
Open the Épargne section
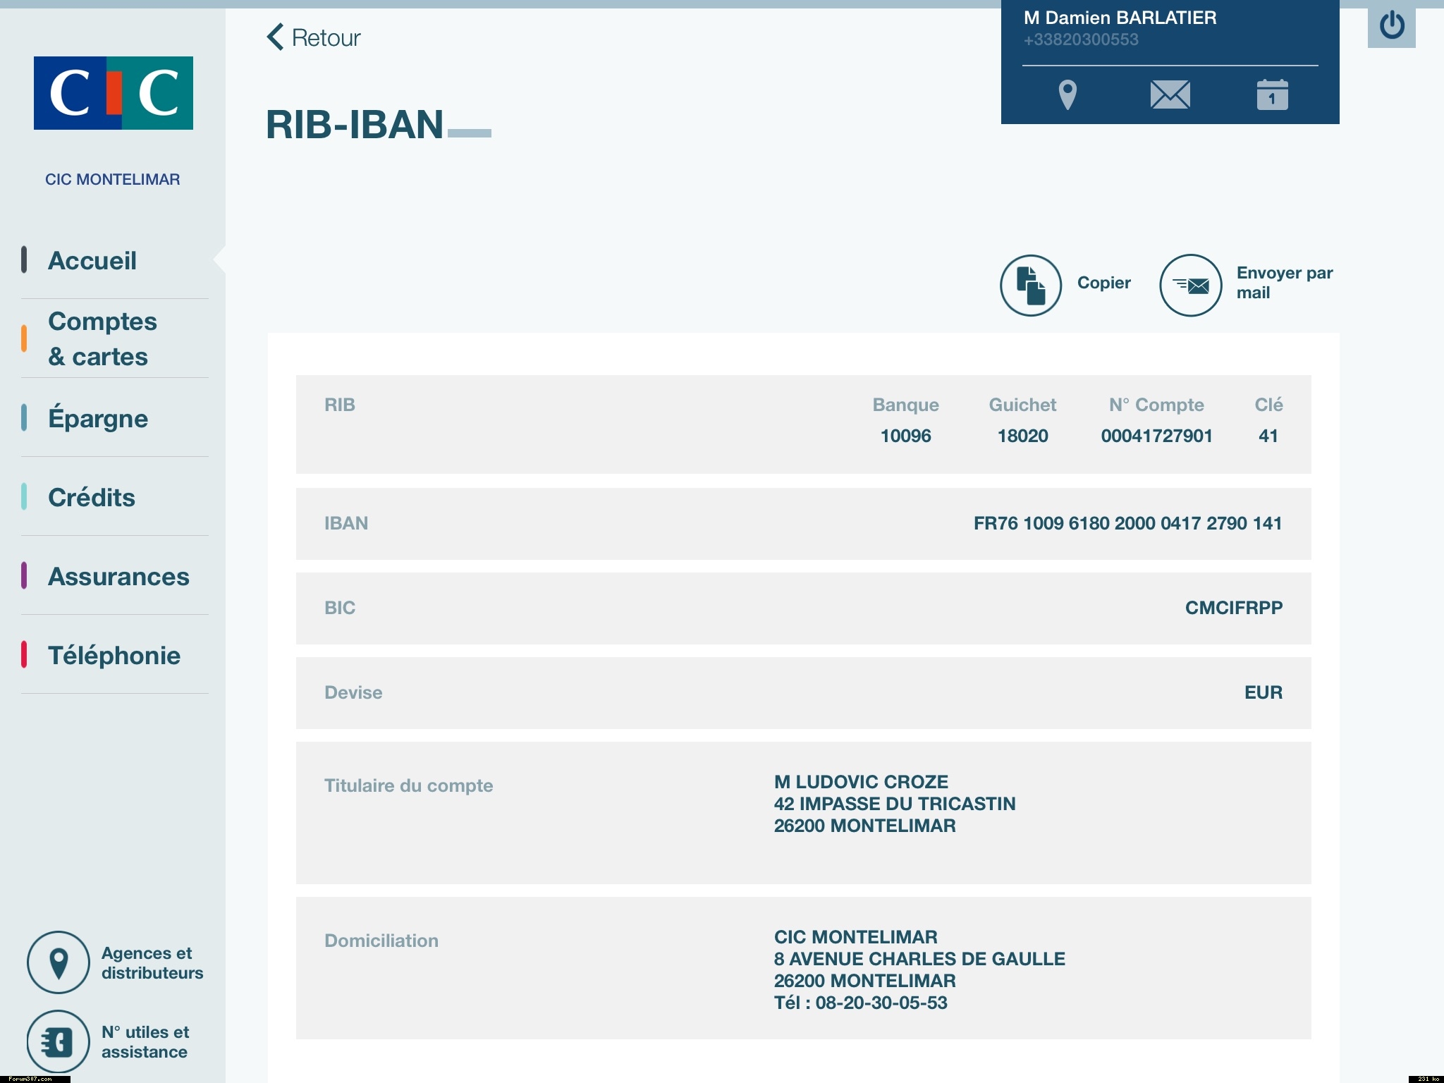click(x=98, y=418)
